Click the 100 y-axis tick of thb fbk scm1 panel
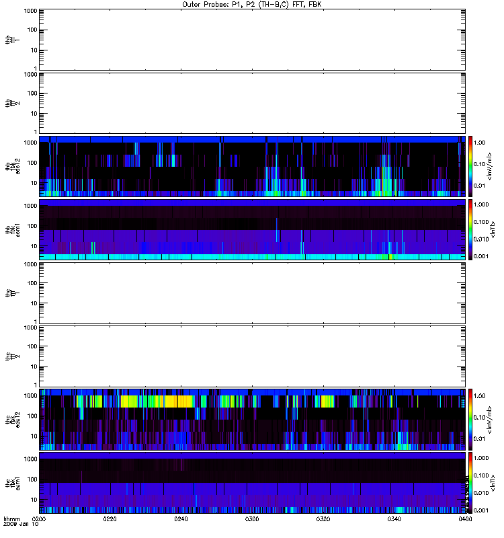504x538 pixels. [x=32, y=226]
